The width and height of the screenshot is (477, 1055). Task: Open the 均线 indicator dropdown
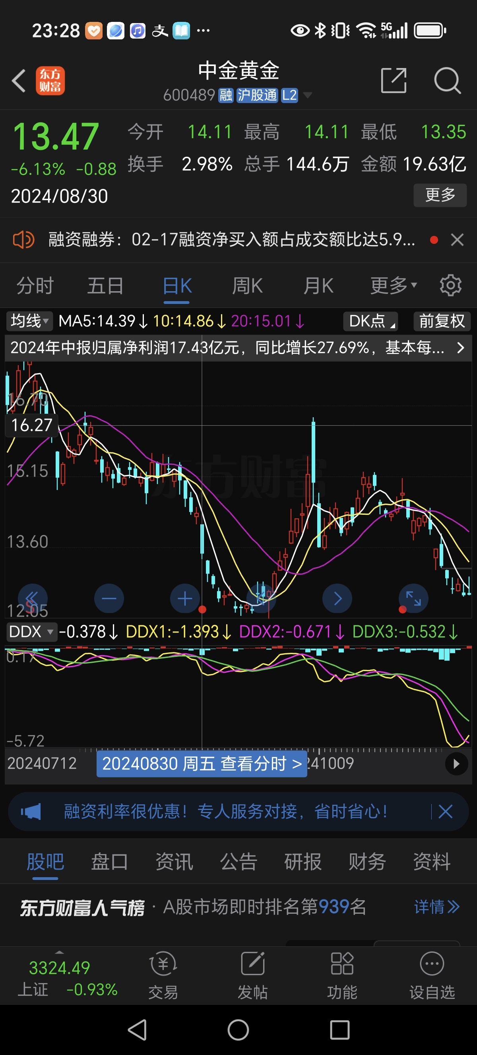(x=29, y=321)
